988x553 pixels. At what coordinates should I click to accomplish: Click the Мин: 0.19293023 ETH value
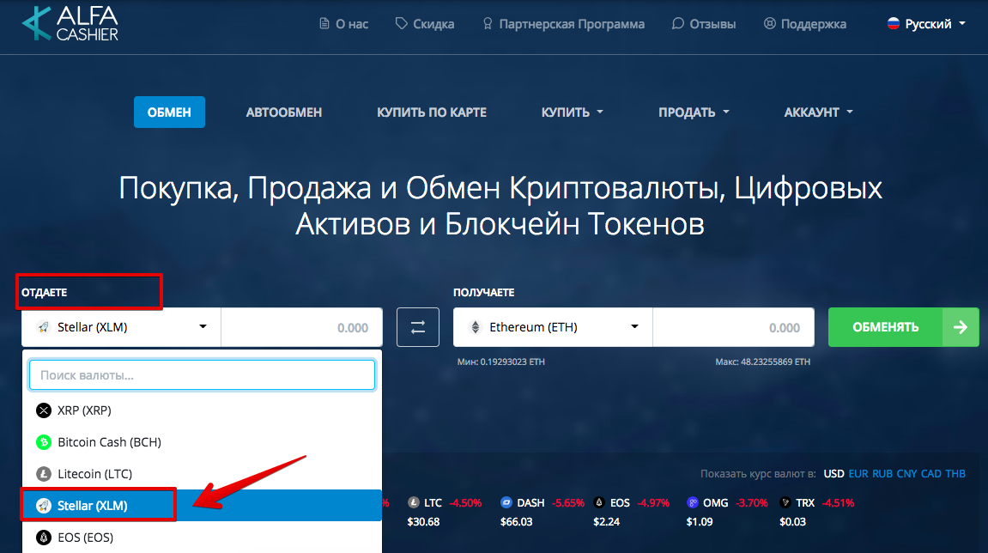[x=501, y=362]
